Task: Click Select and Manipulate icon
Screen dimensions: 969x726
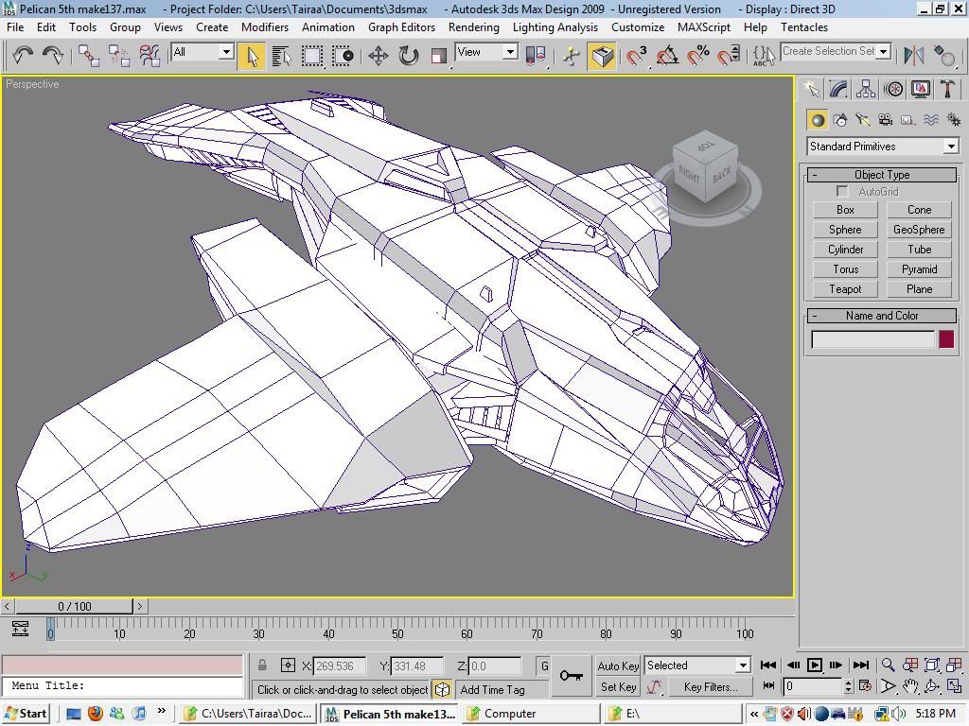Action: pyautogui.click(x=572, y=56)
